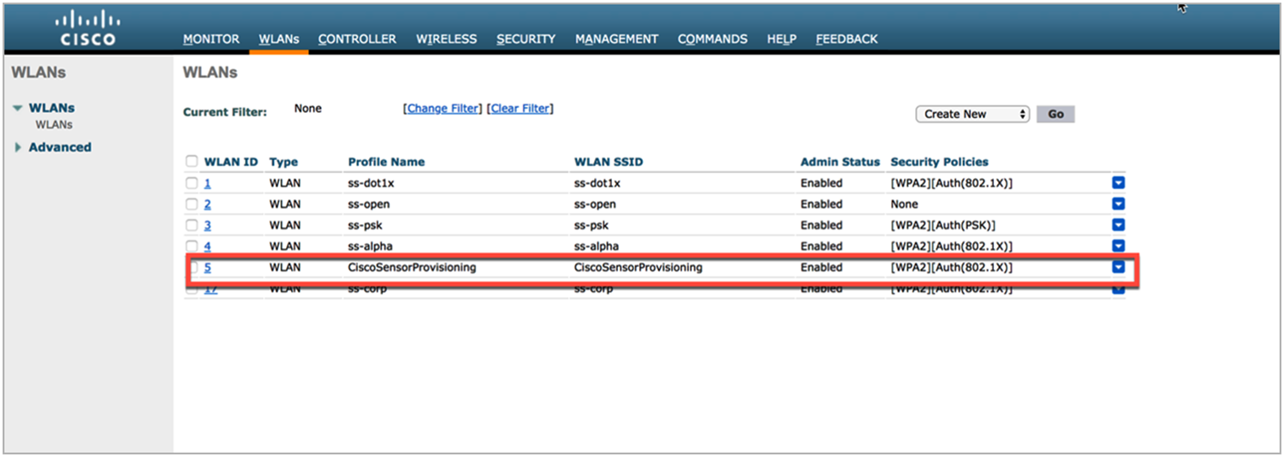Open WLAN ID 3 link
Screen dimensions: 1284x457
click(x=207, y=225)
